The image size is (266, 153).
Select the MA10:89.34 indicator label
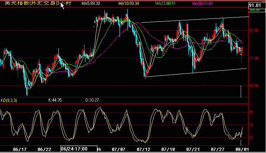129,4
